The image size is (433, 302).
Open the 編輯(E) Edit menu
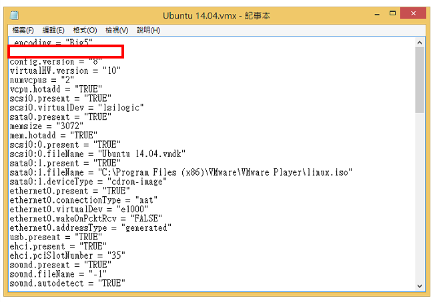pyautogui.click(x=53, y=30)
